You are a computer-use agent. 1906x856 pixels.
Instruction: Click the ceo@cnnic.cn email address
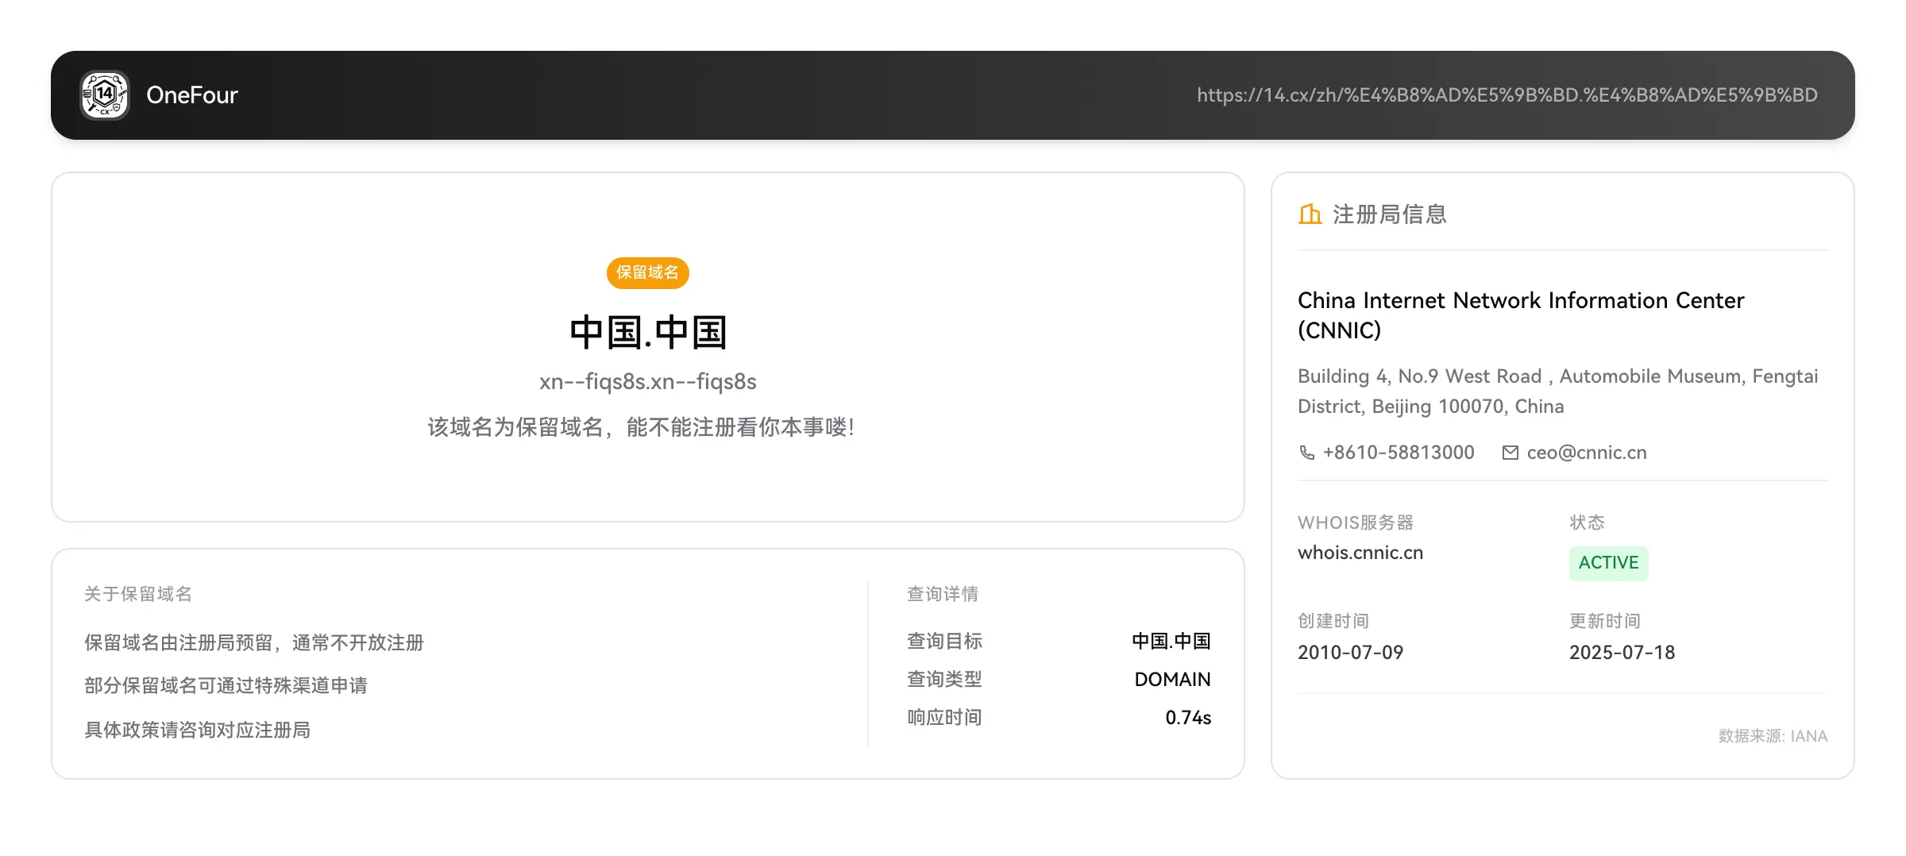(x=1587, y=453)
